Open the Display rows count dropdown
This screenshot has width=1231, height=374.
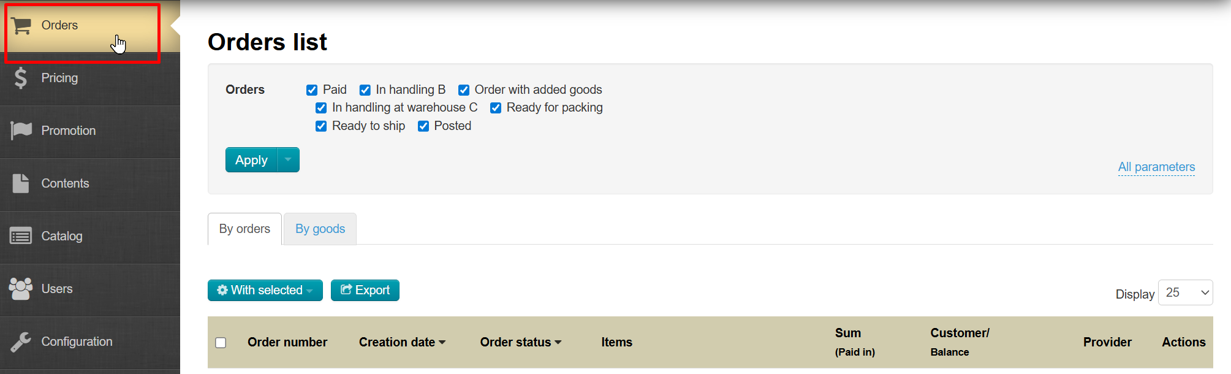[x=1185, y=293]
